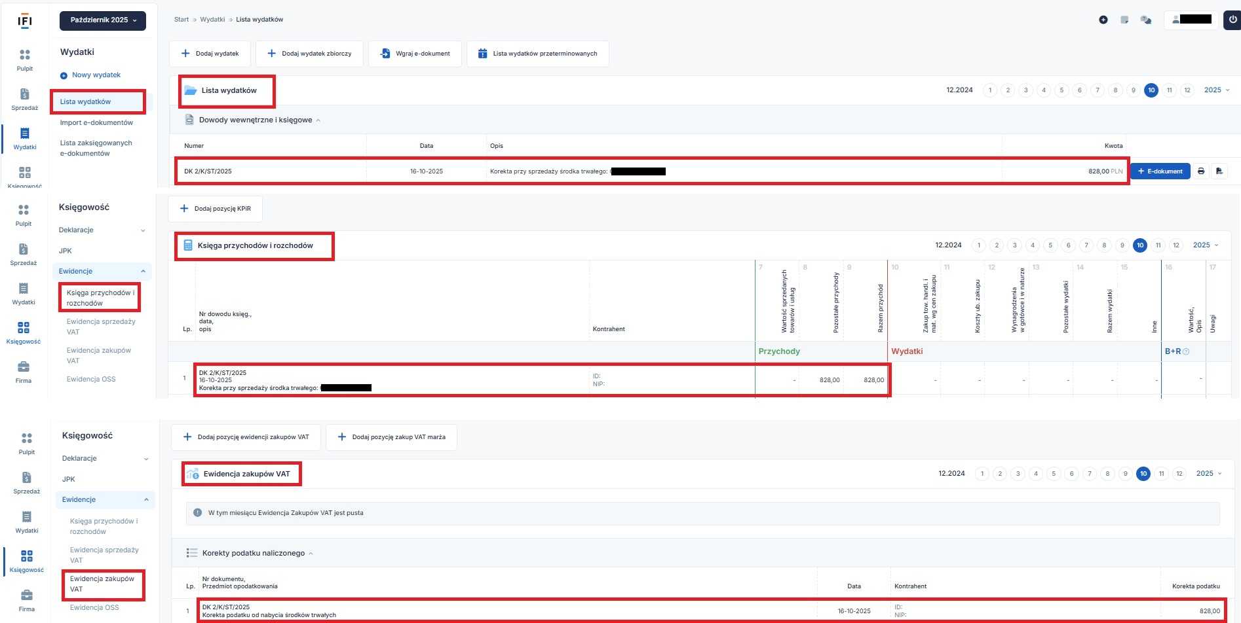Open the help chat bubbles icon

click(1145, 20)
